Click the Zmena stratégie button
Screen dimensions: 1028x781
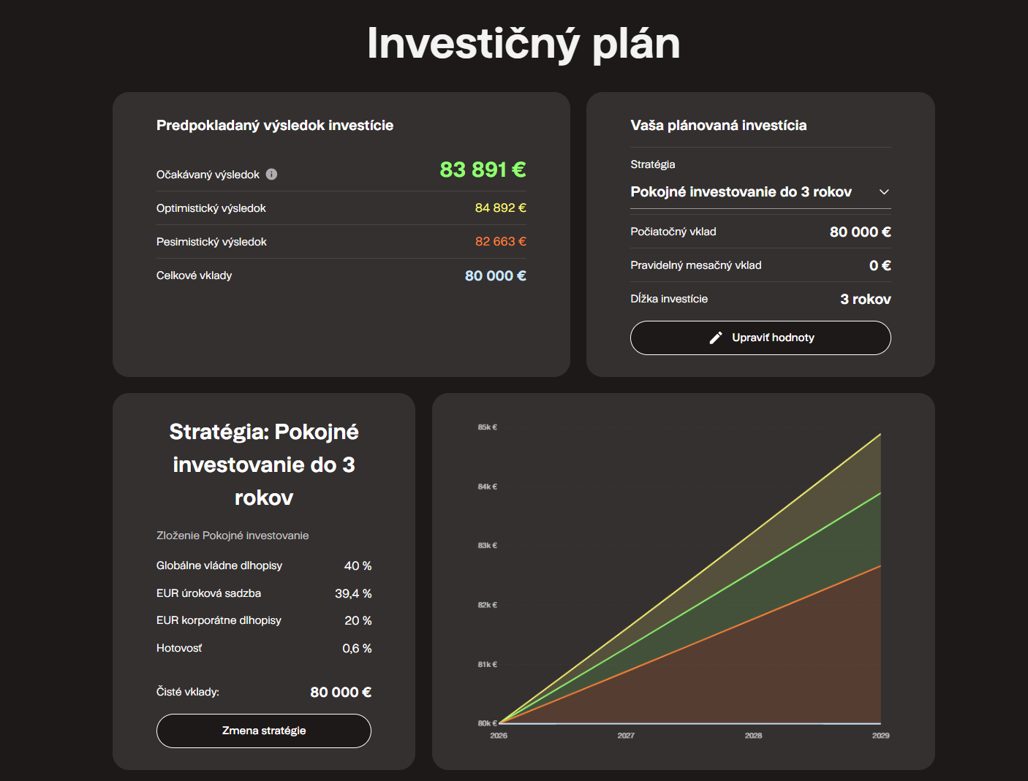coord(264,731)
